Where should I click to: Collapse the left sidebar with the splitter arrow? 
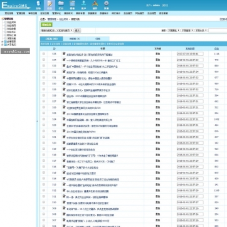click(x=37, y=121)
